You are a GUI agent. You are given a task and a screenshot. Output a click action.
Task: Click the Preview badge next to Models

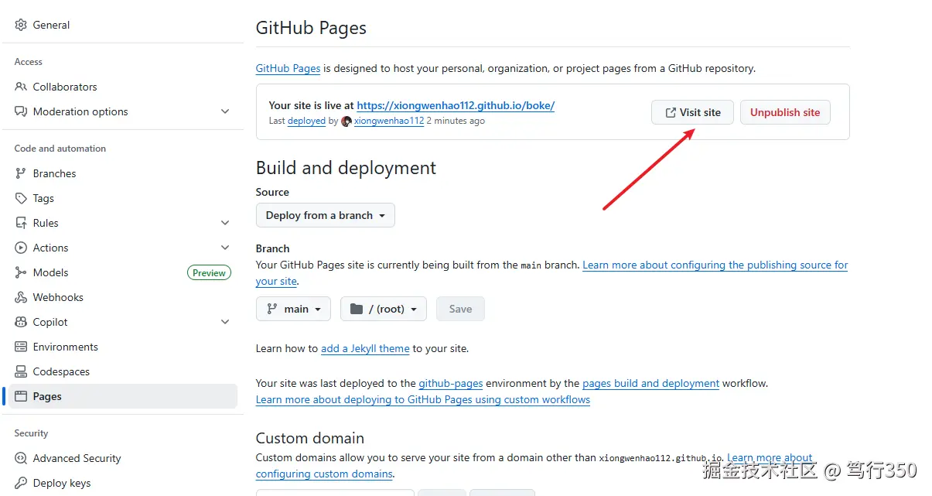(x=209, y=272)
